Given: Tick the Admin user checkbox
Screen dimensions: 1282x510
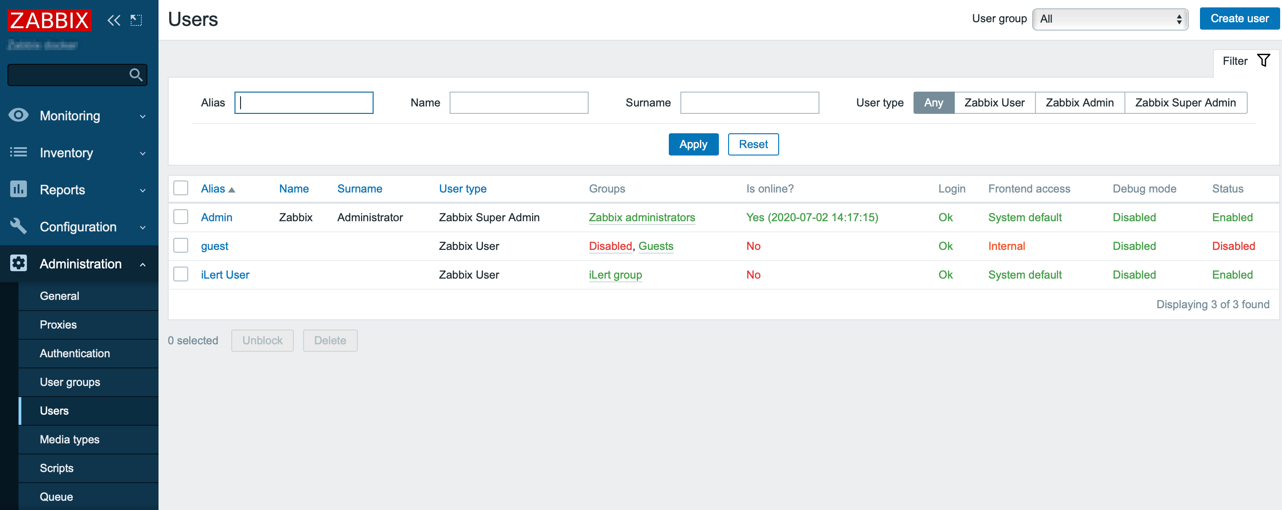Looking at the screenshot, I should pos(181,217).
